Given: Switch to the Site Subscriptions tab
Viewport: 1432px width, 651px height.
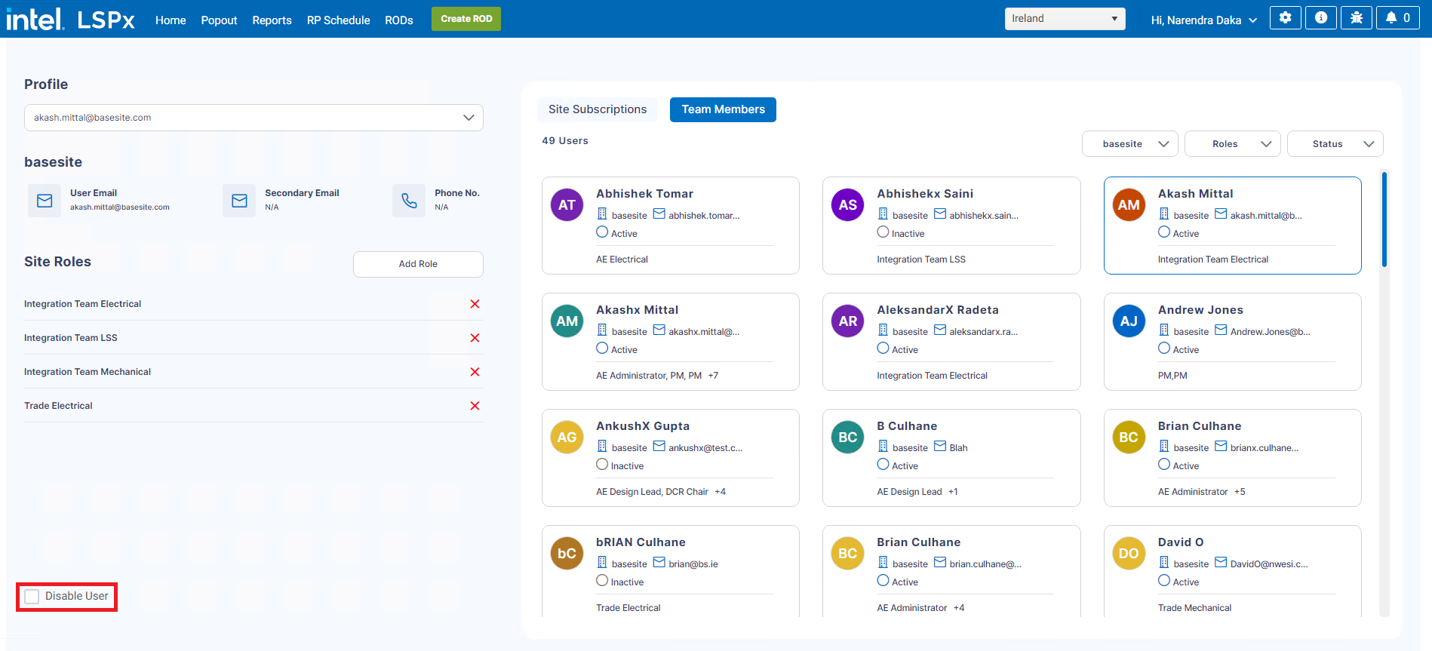Looking at the screenshot, I should (597, 109).
